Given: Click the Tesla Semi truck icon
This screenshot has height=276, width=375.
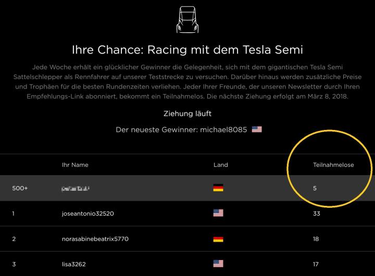Looking at the screenshot, I should (187, 20).
